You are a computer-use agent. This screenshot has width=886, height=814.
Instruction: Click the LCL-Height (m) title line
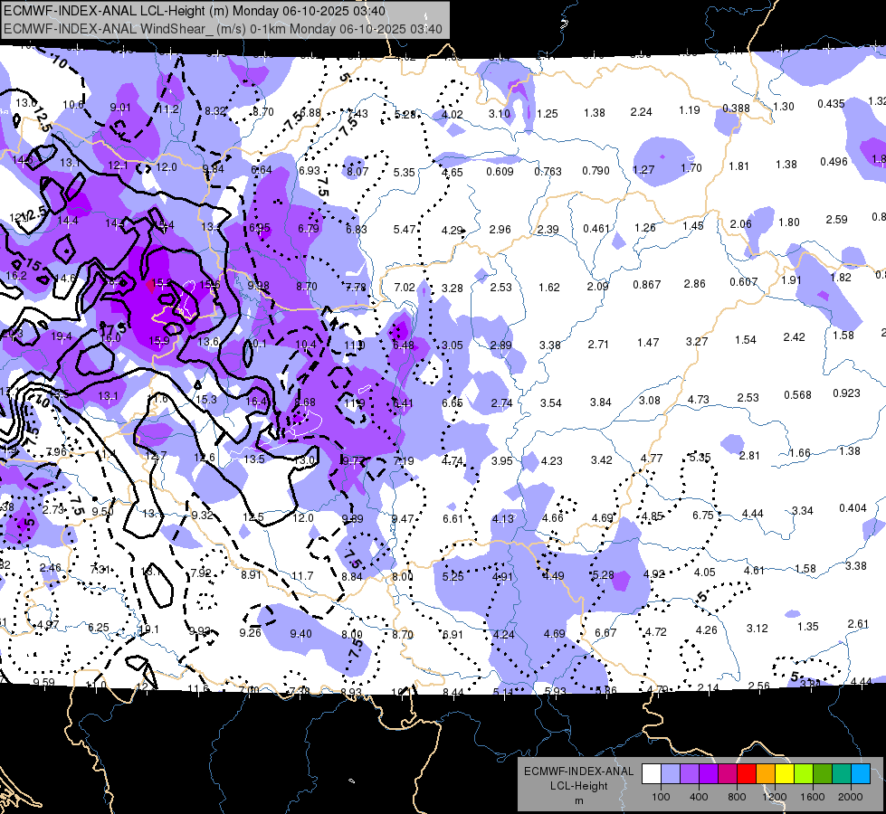pyautogui.click(x=195, y=11)
